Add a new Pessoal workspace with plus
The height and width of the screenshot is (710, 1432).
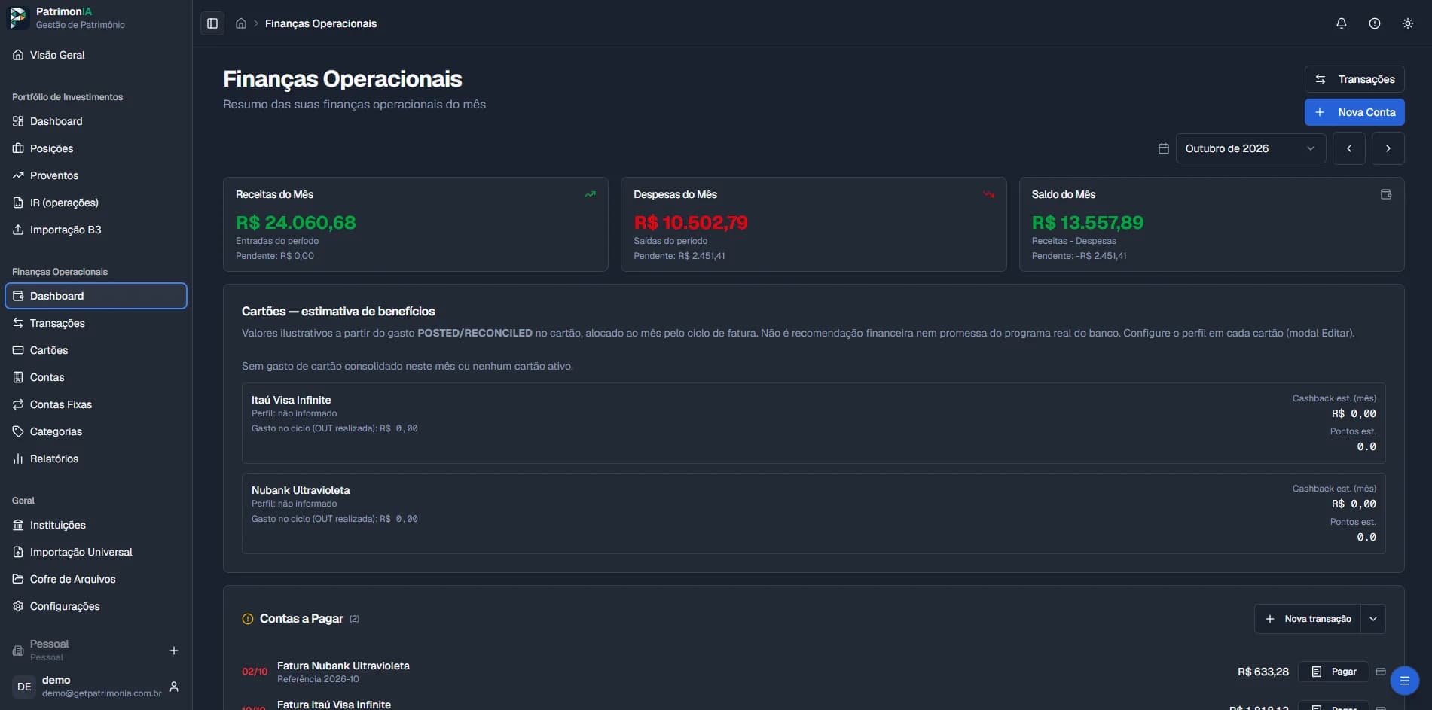pos(174,651)
